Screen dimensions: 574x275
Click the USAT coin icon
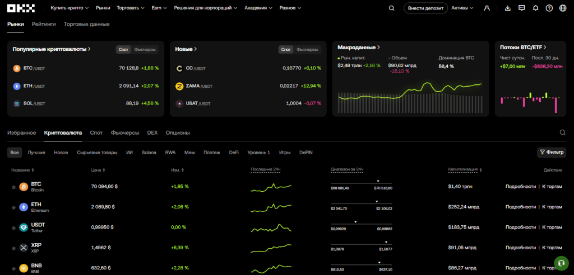(x=179, y=104)
